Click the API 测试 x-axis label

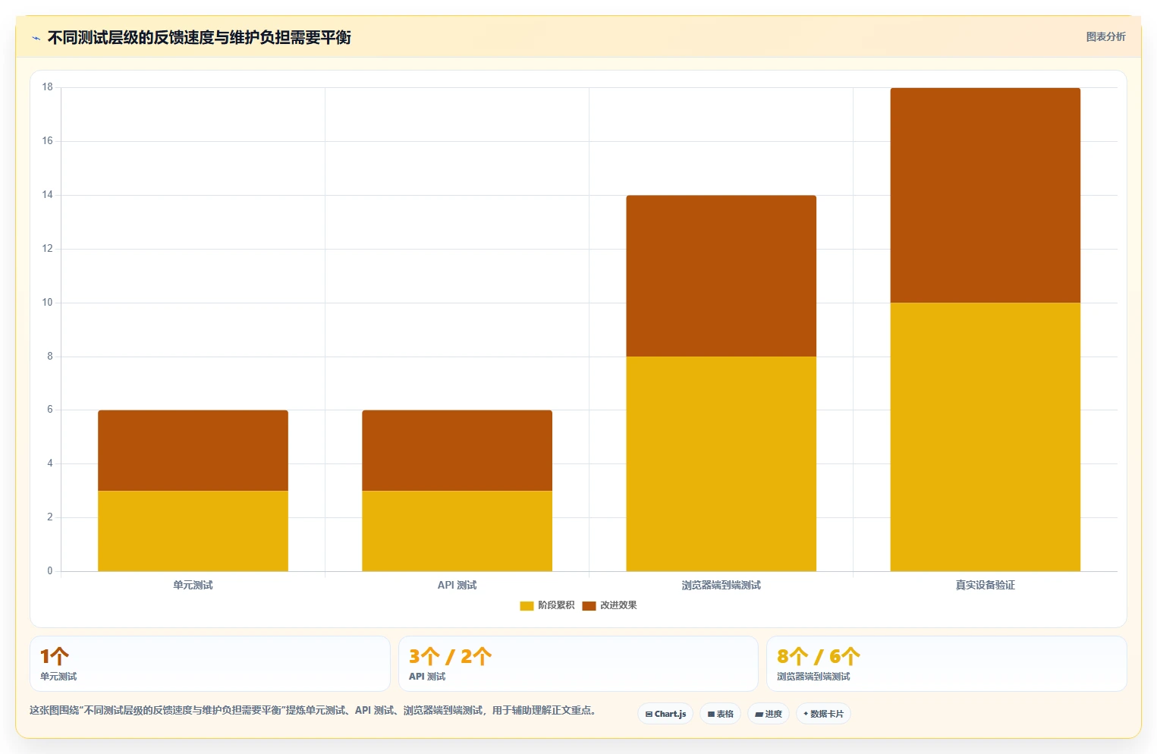(457, 585)
